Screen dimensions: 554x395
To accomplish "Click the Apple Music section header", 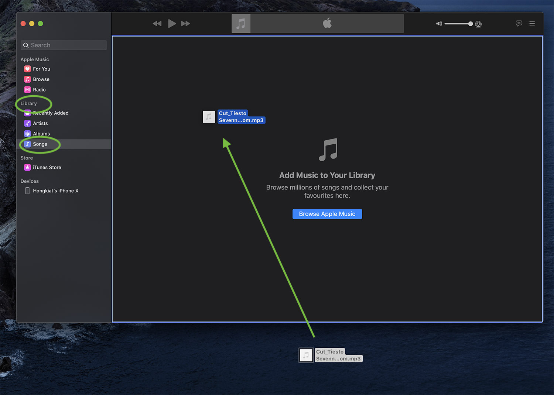I will [x=35, y=59].
